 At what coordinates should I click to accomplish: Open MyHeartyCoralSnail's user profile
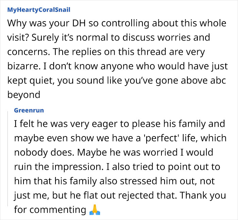(x=38, y=10)
